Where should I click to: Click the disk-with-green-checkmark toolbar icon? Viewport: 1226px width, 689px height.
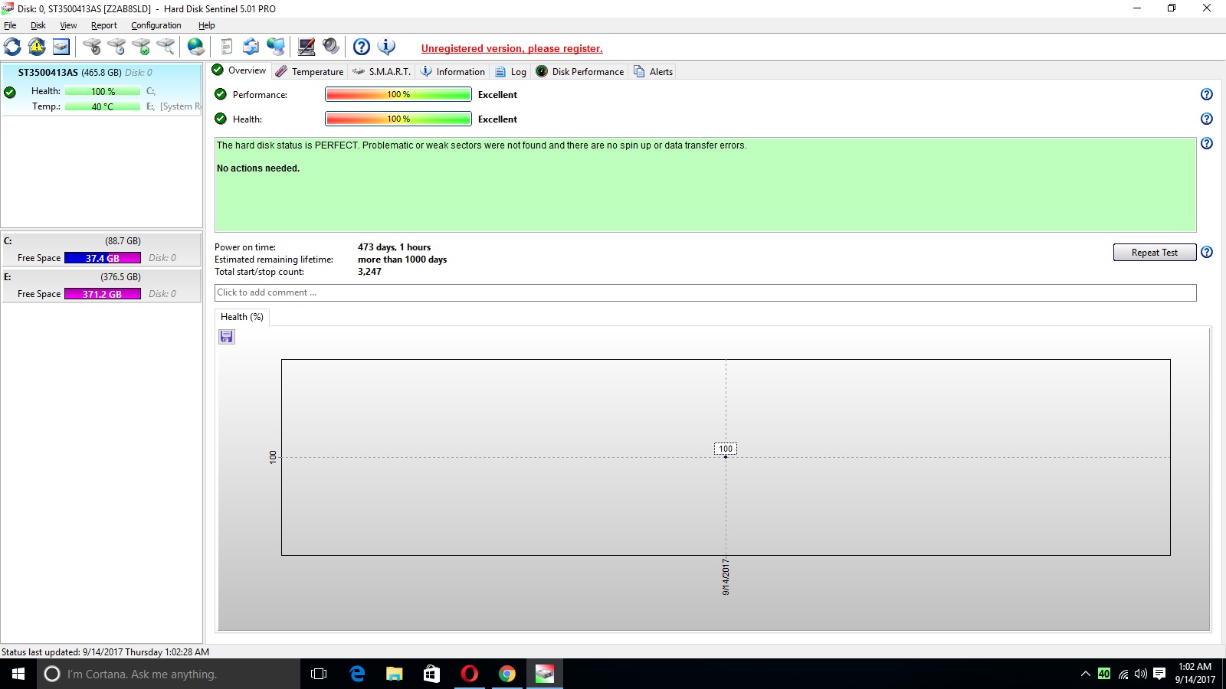[x=141, y=47]
